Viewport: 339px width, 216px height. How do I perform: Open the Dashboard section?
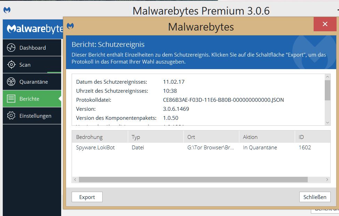click(32, 48)
